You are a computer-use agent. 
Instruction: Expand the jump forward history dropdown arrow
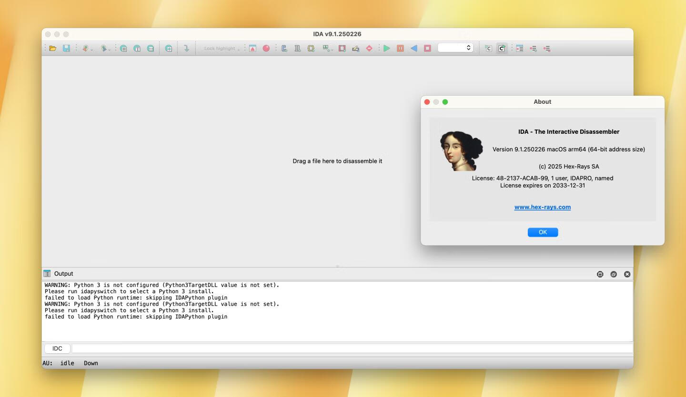[x=110, y=49]
